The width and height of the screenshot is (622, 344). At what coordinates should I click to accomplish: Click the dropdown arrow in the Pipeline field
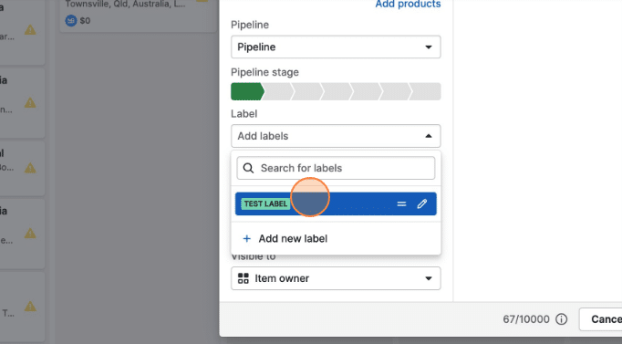point(429,47)
